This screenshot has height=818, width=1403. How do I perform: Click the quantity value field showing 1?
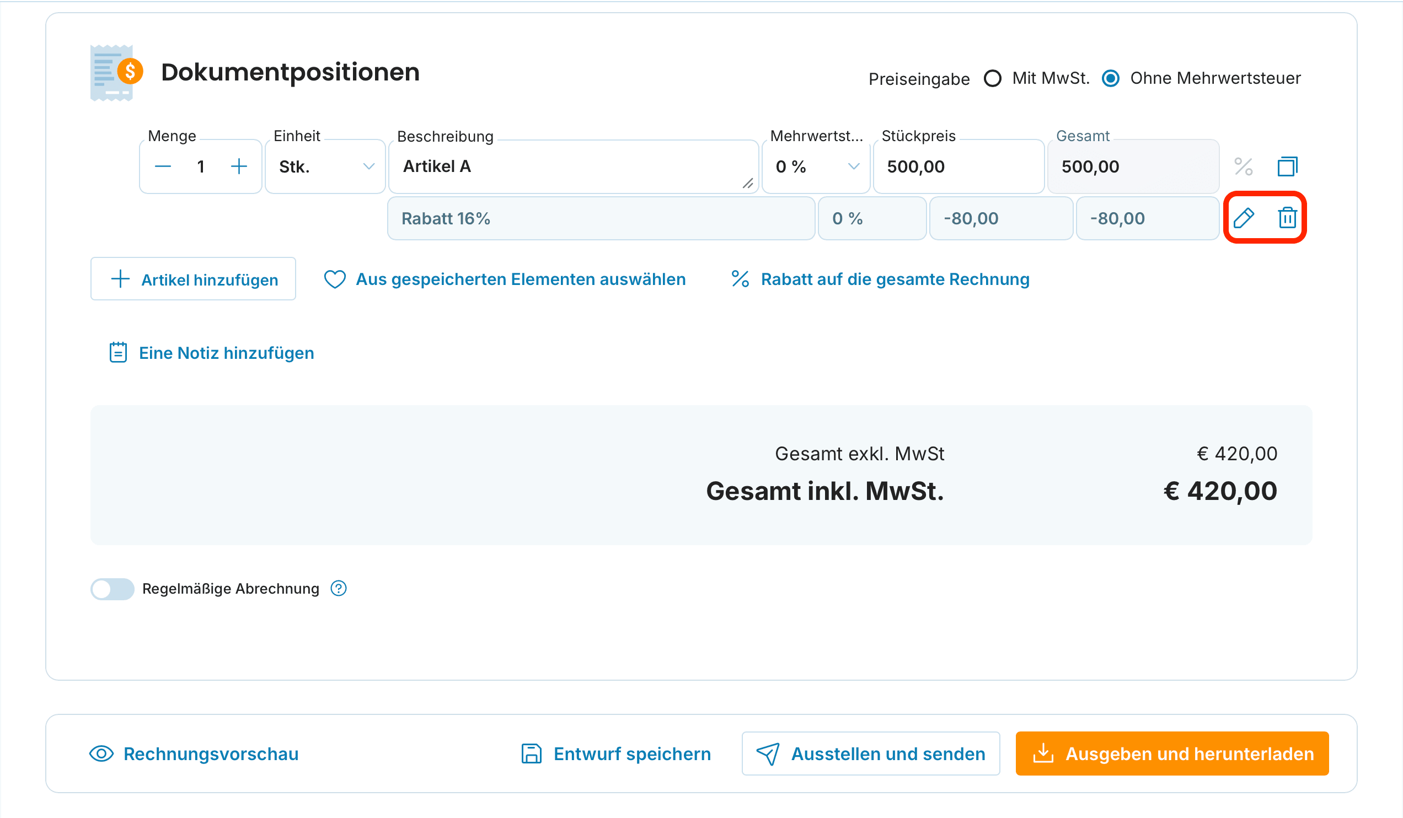201,166
